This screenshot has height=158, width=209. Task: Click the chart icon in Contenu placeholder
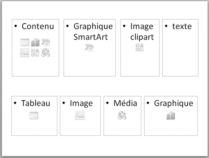click(x=35, y=42)
